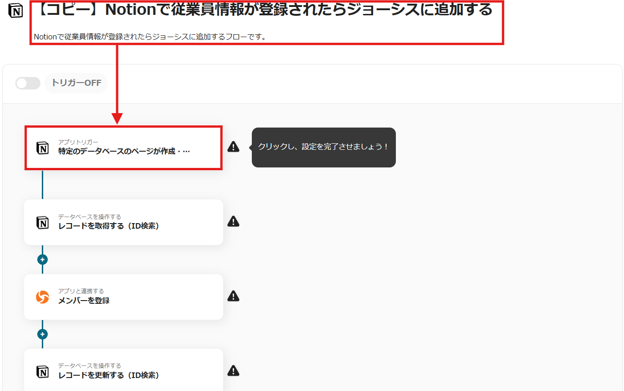This screenshot has height=391, width=624.
Task: Click the warning icon beside メンバーを登録 step
Action: pos(233,296)
